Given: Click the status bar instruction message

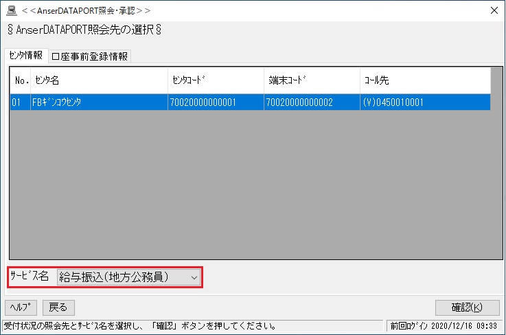Looking at the screenshot, I should point(139,325).
